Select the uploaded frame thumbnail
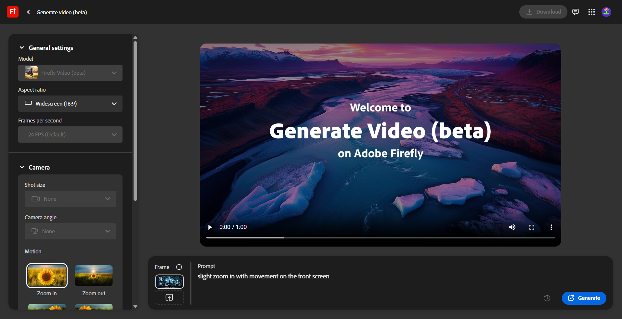The height and width of the screenshot is (319, 622). pos(169,281)
